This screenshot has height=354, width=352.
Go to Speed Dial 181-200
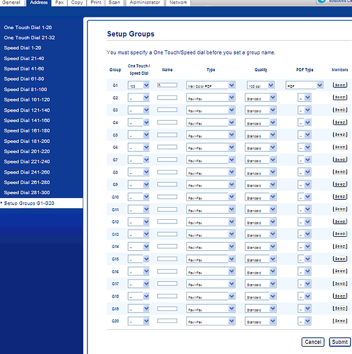(27, 141)
